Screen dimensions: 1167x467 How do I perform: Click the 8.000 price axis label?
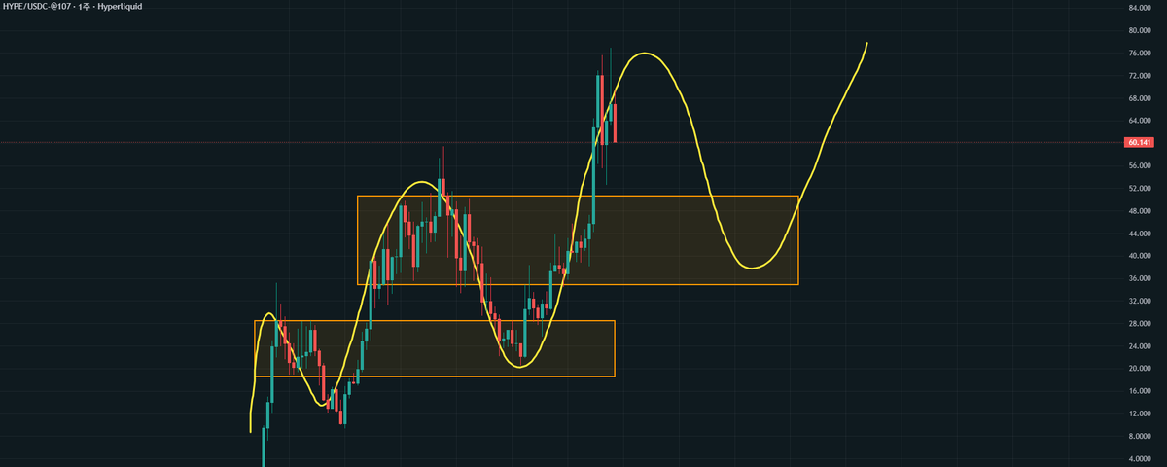(1142, 436)
